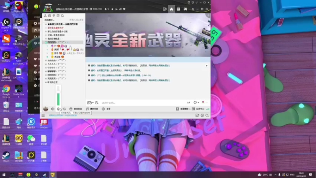Open Logitech G HUB desktop shortcut
The image size is (316, 178).
click(x=6, y=25)
